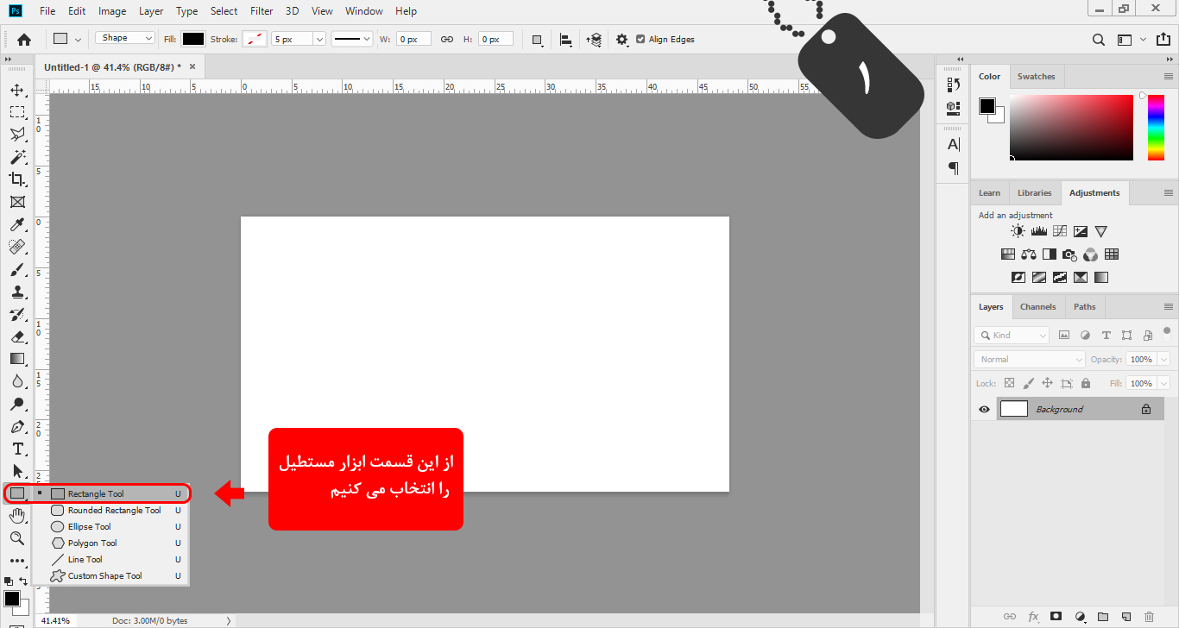This screenshot has width=1179, height=628.
Task: Select the Eyedropper tool
Action: pos(17,224)
